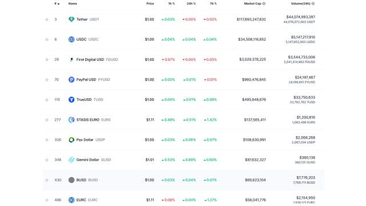Sort by the Price column header
This screenshot has width=366, height=206.
150,4
